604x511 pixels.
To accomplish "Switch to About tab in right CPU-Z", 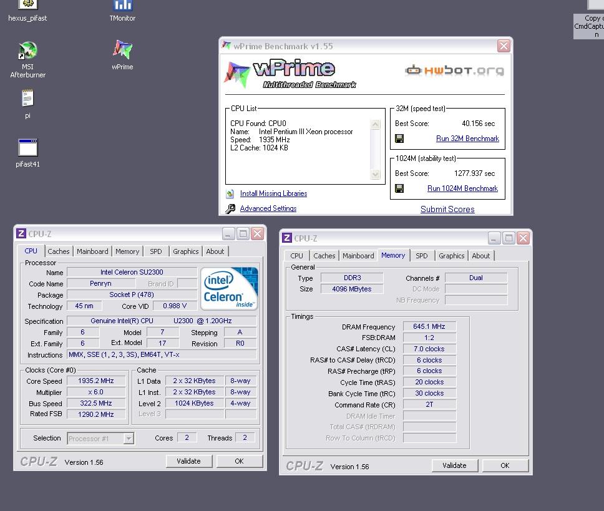I will point(480,256).
